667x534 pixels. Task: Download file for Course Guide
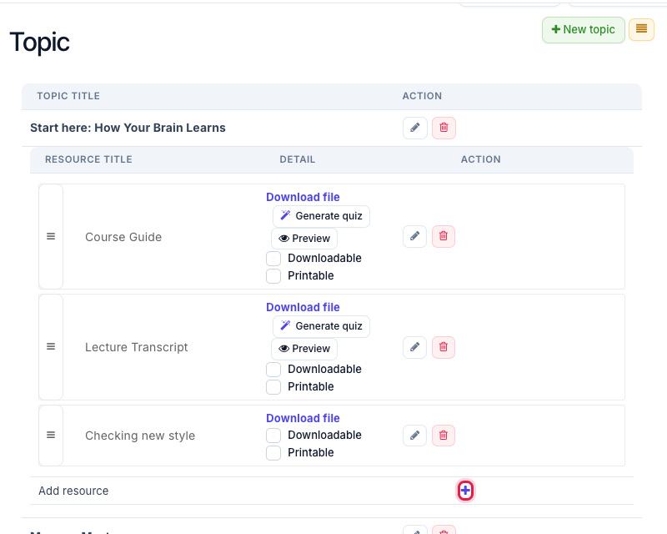tap(303, 197)
